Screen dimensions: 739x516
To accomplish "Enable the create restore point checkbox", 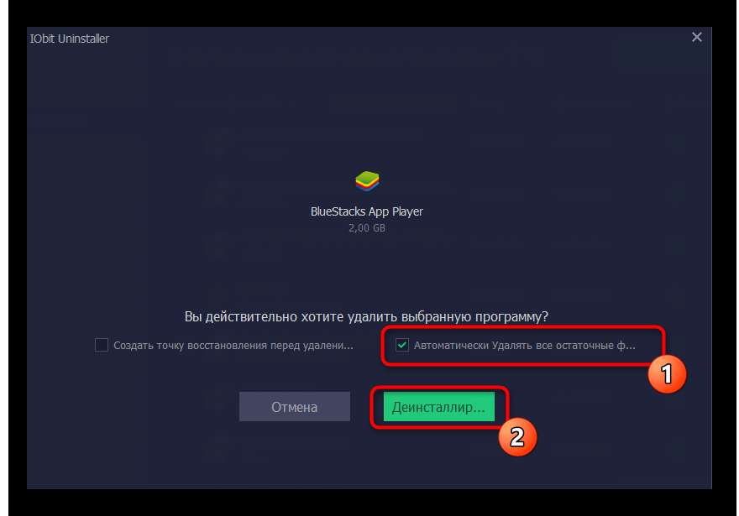I will coord(102,345).
